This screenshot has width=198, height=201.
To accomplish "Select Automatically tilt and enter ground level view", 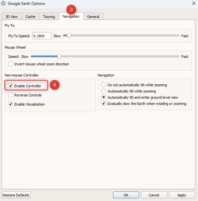I will coord(104,97).
